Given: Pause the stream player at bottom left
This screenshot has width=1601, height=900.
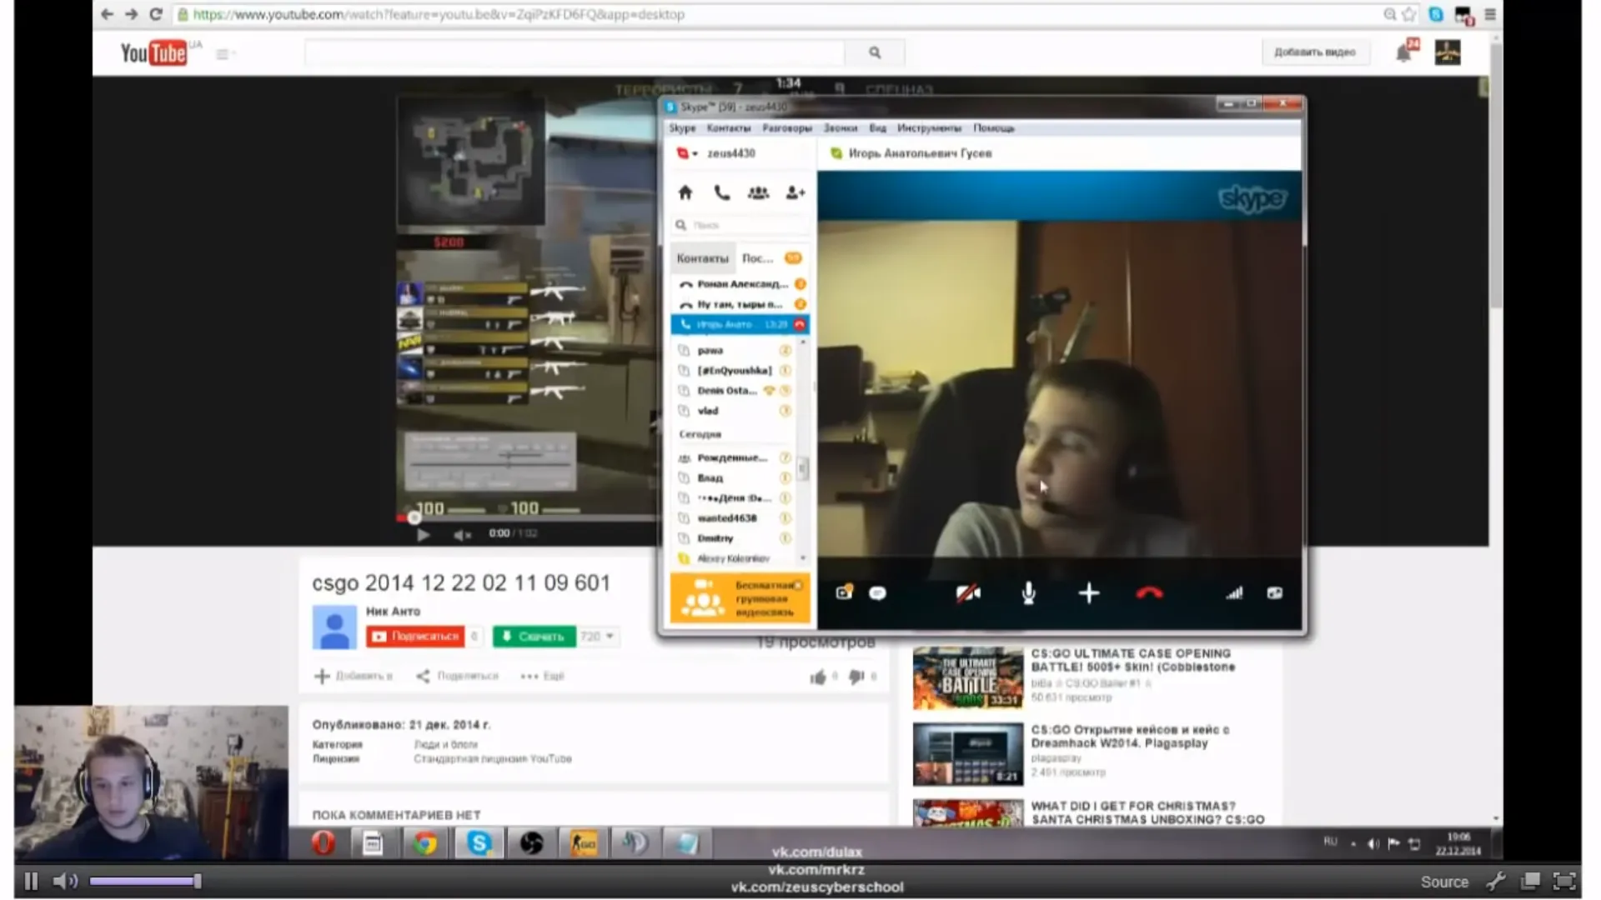Looking at the screenshot, I should click(32, 881).
